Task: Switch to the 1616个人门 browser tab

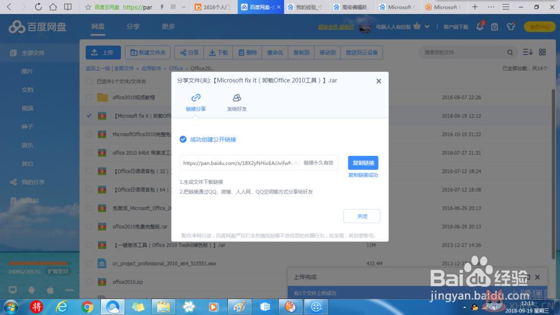Action: click(213, 7)
